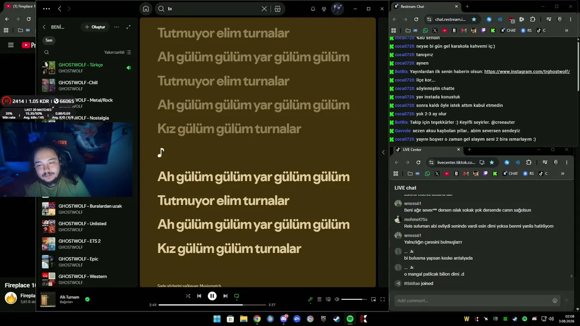The width and height of the screenshot is (580, 326).
Task: Click the chat.restream address bar
Action: [451, 19]
